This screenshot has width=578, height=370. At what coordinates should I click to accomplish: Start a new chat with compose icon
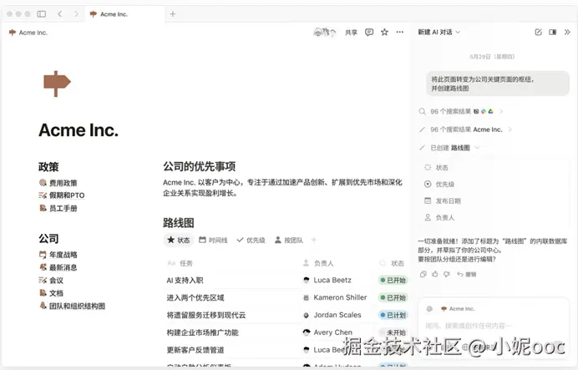[x=538, y=32]
